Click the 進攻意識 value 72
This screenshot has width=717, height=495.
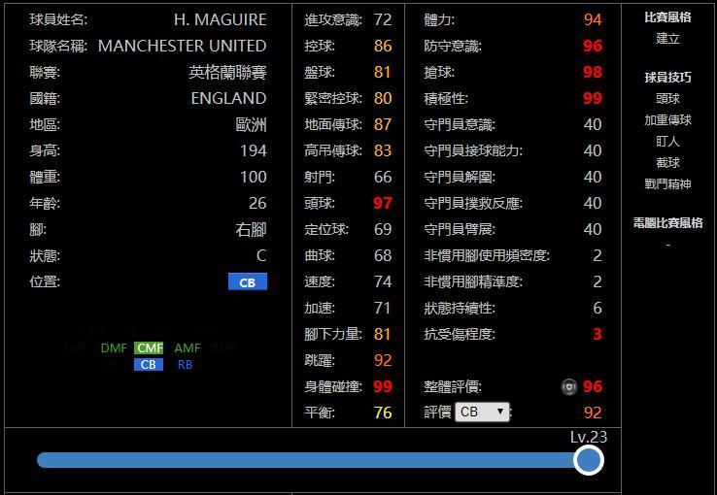383,19
